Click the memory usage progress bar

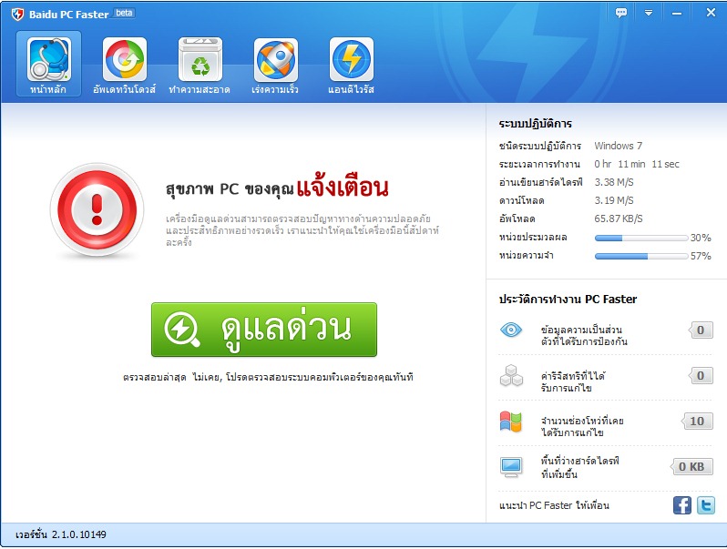640,256
